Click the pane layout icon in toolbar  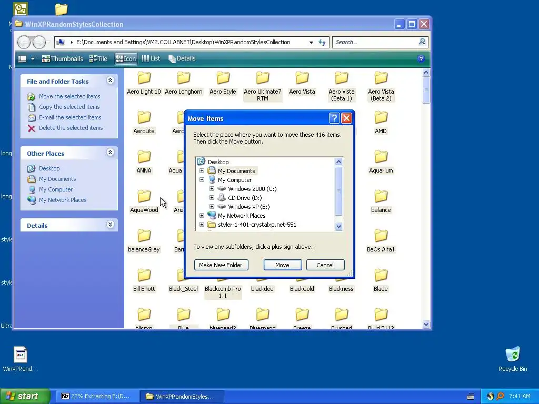click(x=22, y=59)
